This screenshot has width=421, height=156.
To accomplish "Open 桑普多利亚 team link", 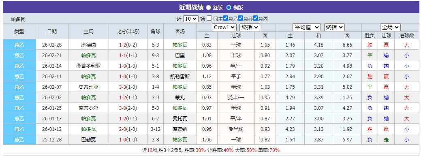I will (88, 66).
